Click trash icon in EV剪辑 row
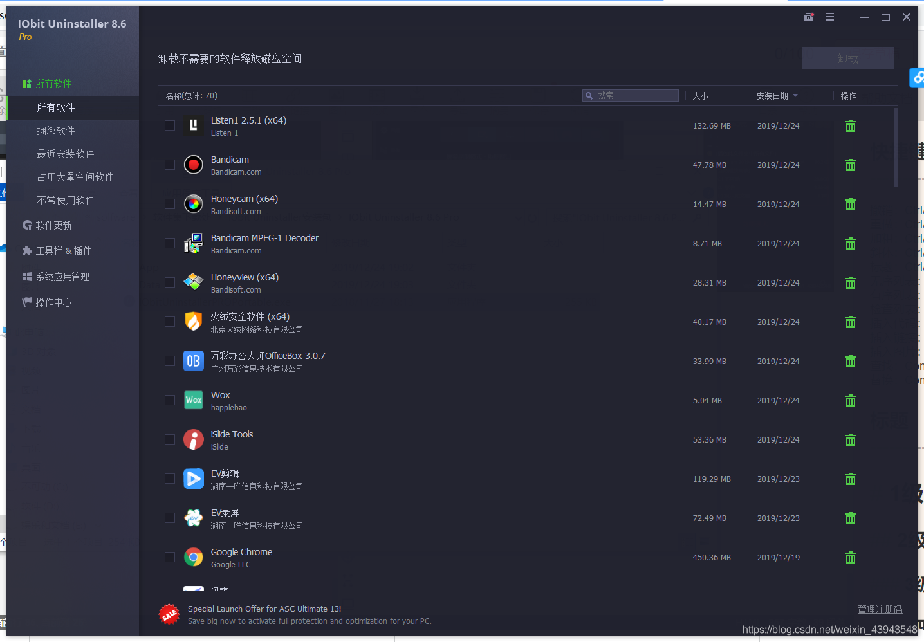The height and width of the screenshot is (642, 924). coord(851,479)
